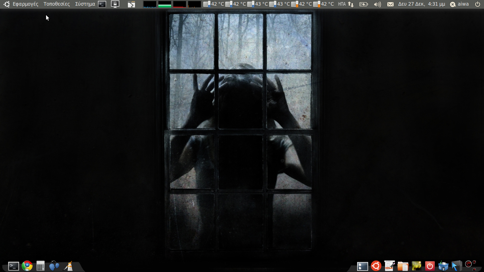Click the window list icon in right dock
The width and height of the screenshot is (484, 272).
click(x=362, y=266)
